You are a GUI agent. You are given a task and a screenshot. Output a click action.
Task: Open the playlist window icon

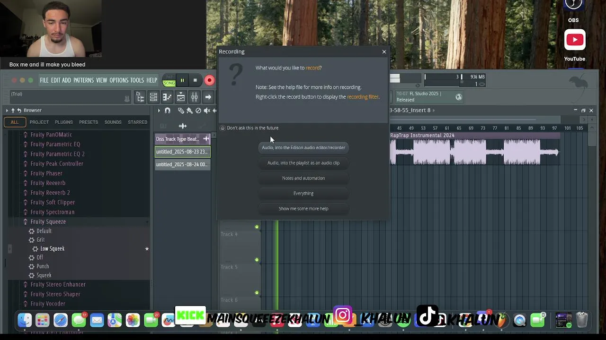coord(181,97)
